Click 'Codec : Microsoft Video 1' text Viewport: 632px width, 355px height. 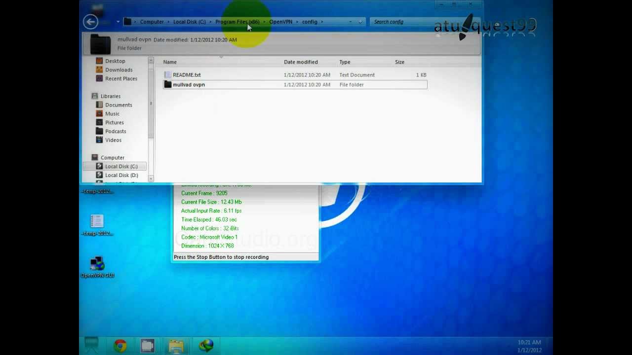pos(209,237)
